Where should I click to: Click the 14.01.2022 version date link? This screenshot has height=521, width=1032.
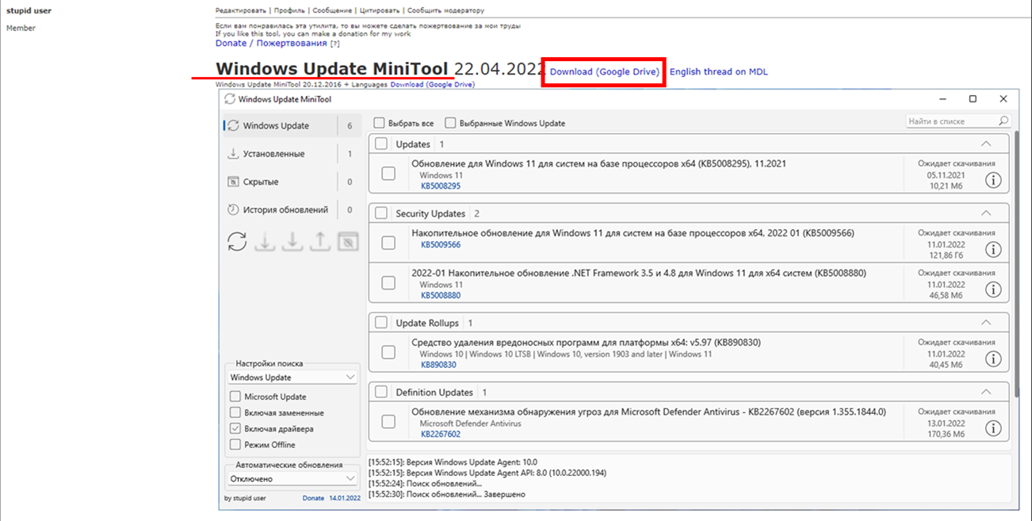pos(345,498)
